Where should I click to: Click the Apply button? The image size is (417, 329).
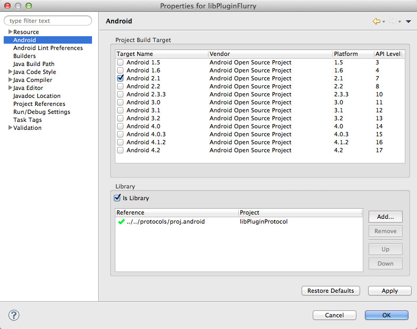point(389,291)
